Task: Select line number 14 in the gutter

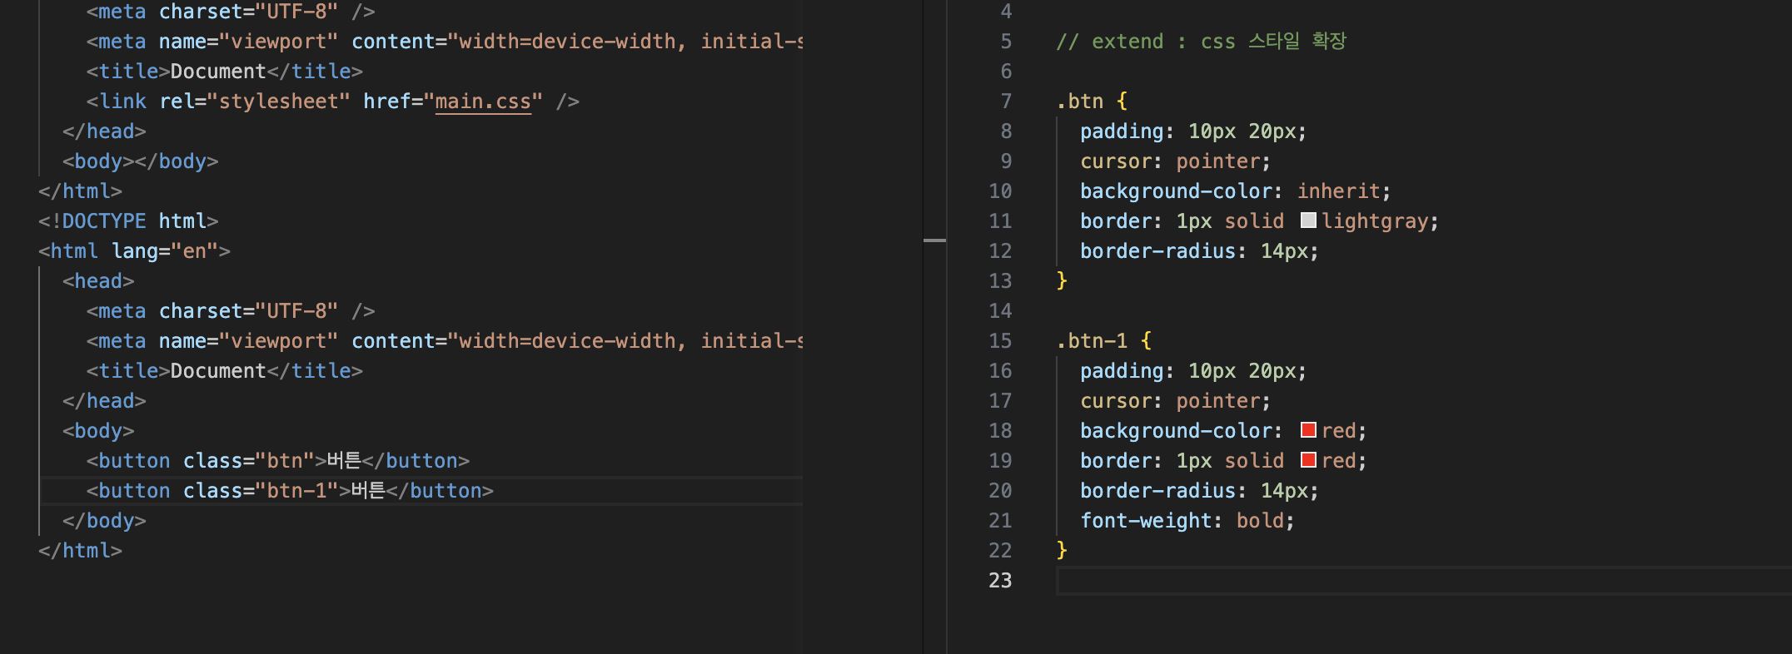Action: click(x=1000, y=311)
